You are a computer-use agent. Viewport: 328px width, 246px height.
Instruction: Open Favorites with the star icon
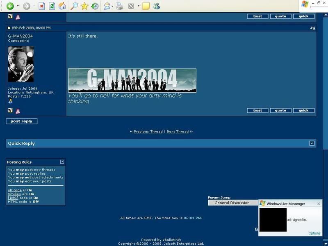click(x=84, y=6)
